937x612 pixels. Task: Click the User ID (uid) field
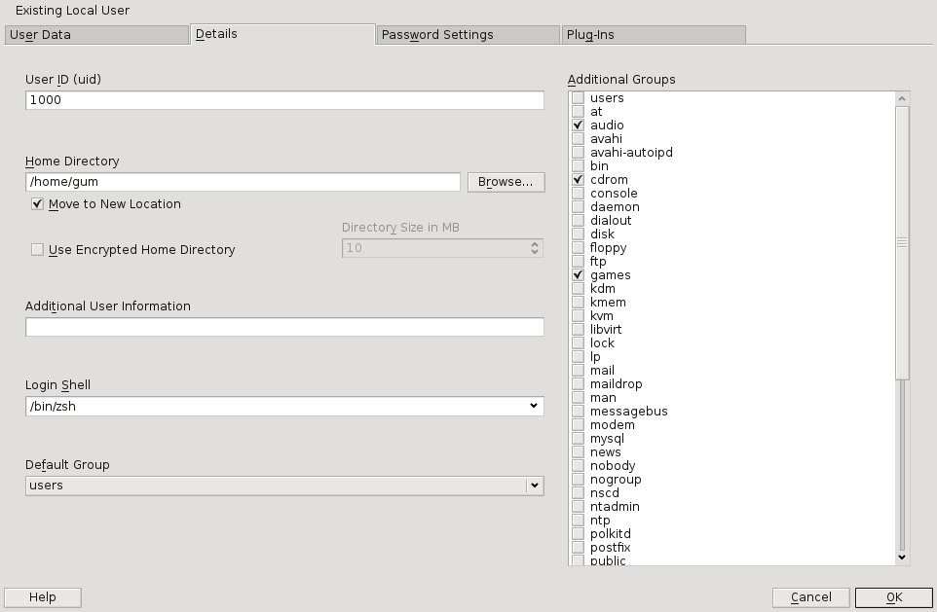(284, 100)
